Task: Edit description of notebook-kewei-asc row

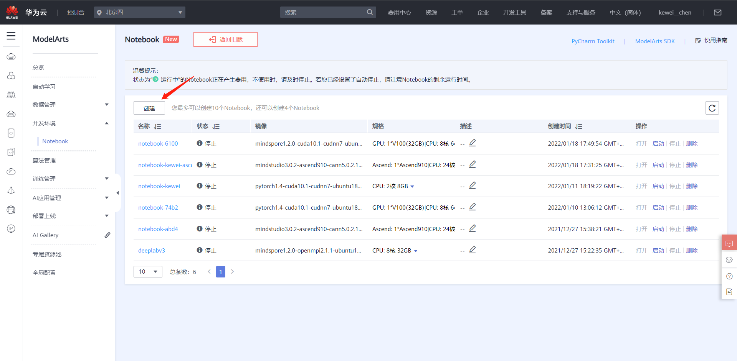Action: point(473,164)
